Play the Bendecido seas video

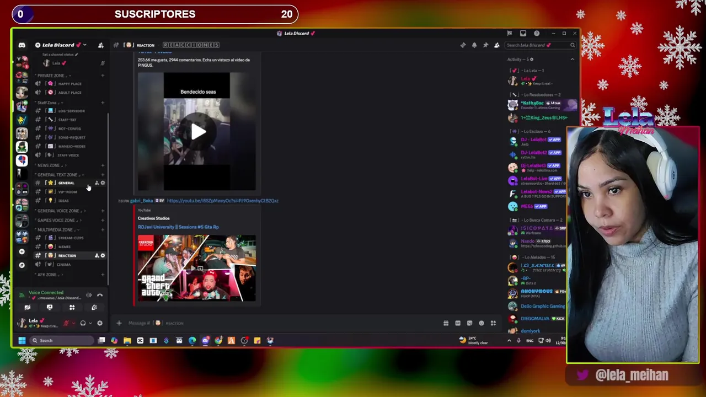[198, 131]
